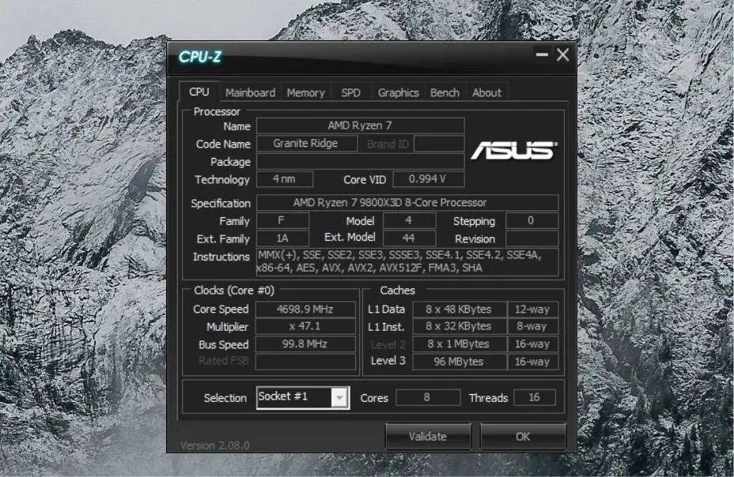Click the CPU-Z logo in the title bar
This screenshot has height=477, width=734.
[x=202, y=56]
